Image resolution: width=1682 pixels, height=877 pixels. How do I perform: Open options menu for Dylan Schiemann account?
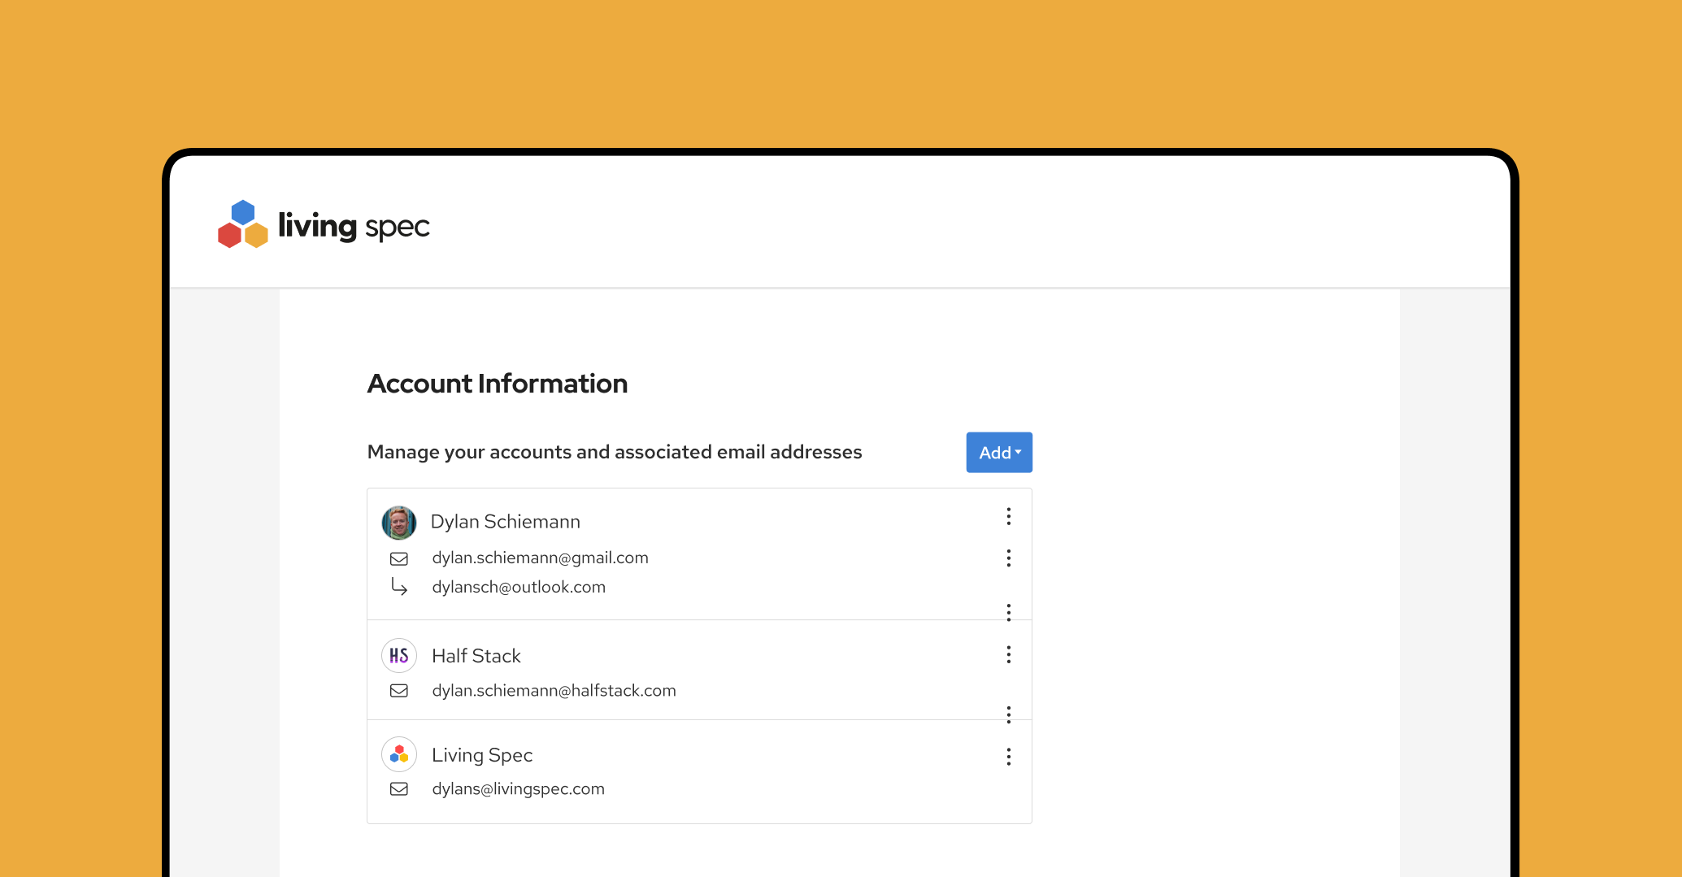point(1009,516)
